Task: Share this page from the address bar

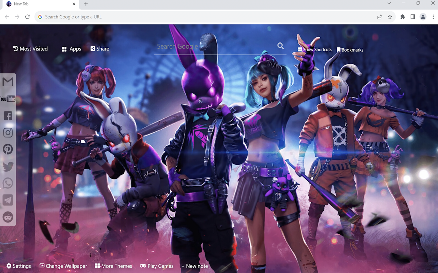Action: 380,17
